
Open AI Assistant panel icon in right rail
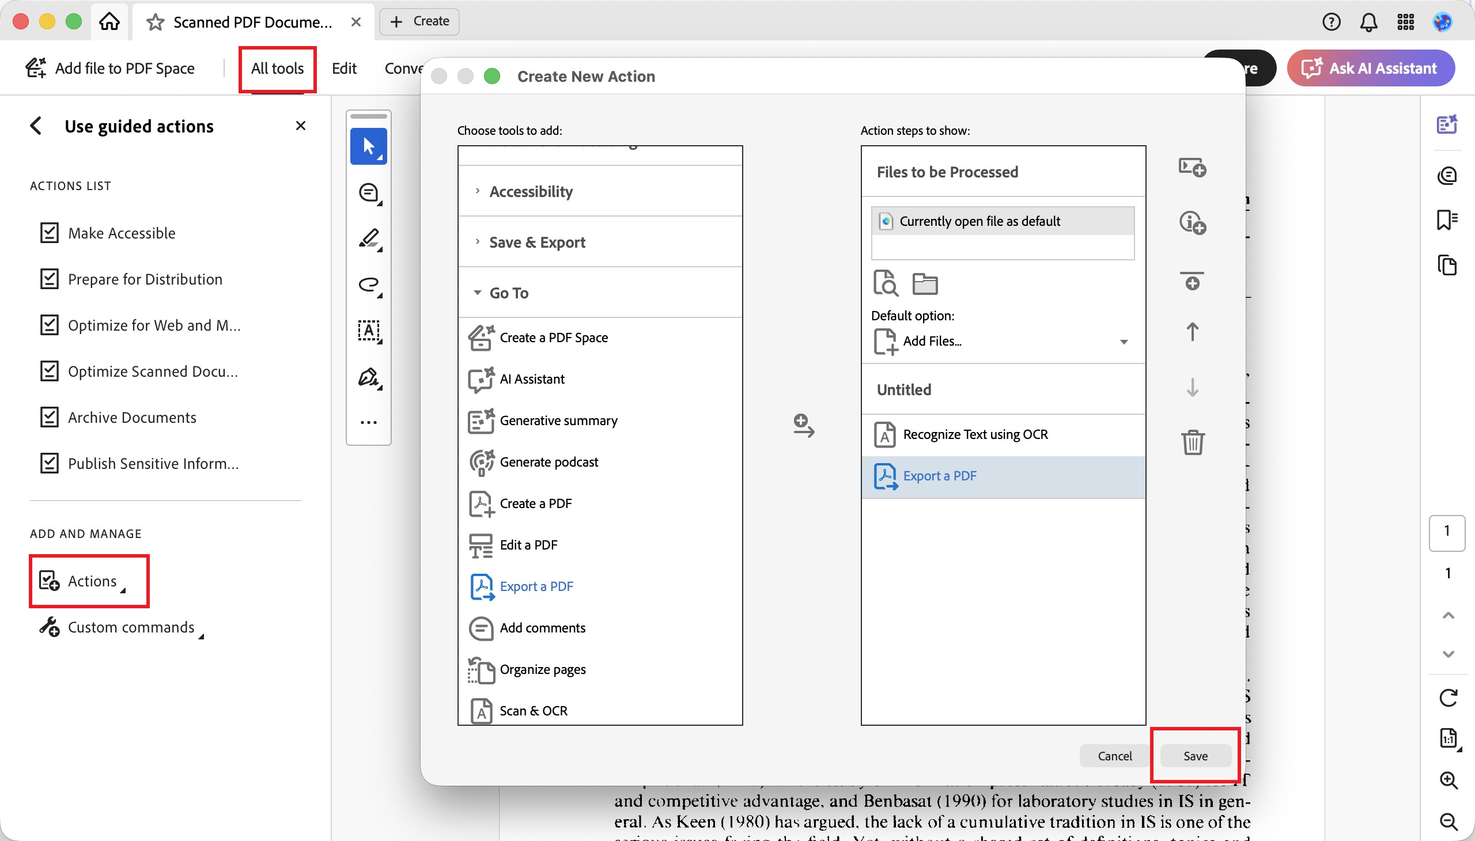(x=1447, y=124)
